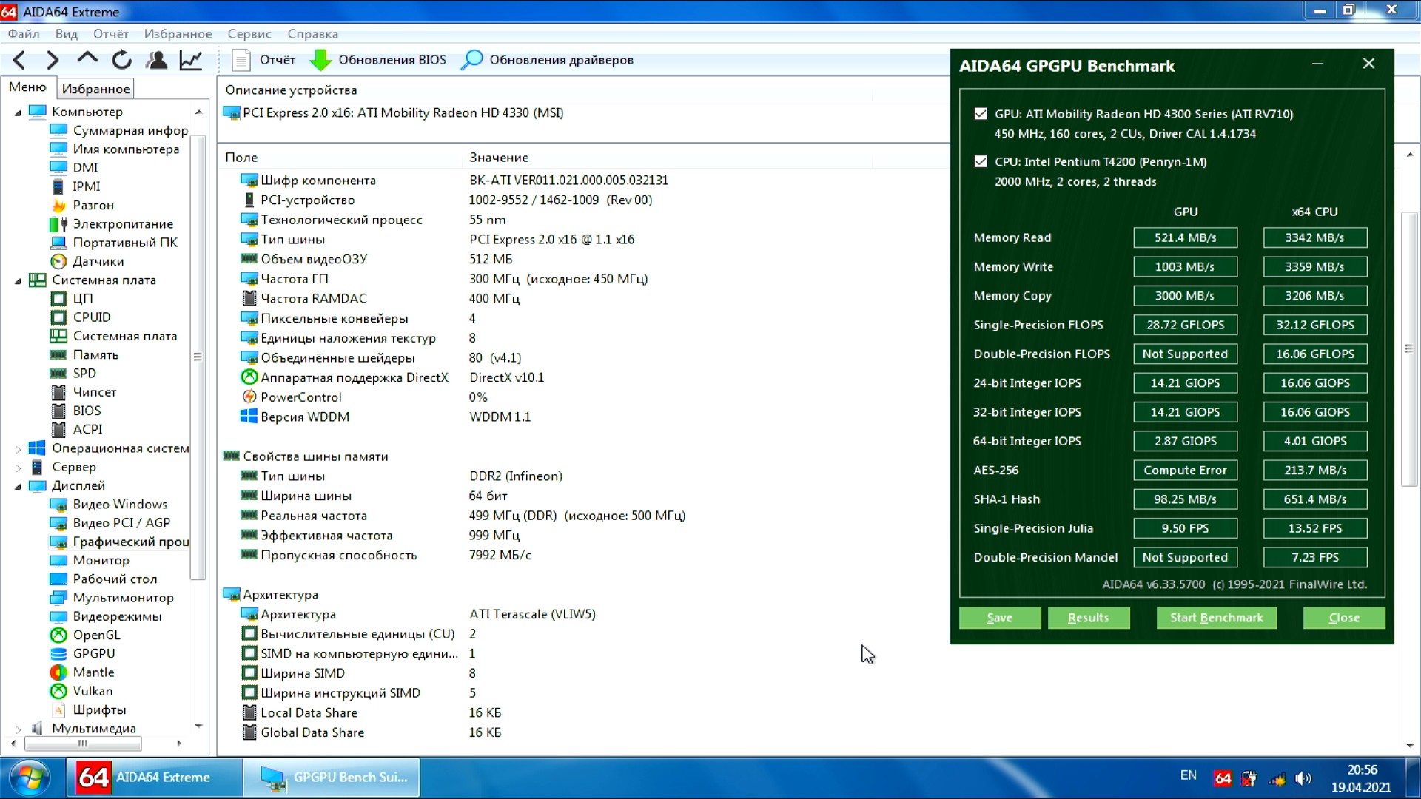This screenshot has height=799, width=1421.
Task: Click the Back navigation arrow
Action: click(20, 60)
